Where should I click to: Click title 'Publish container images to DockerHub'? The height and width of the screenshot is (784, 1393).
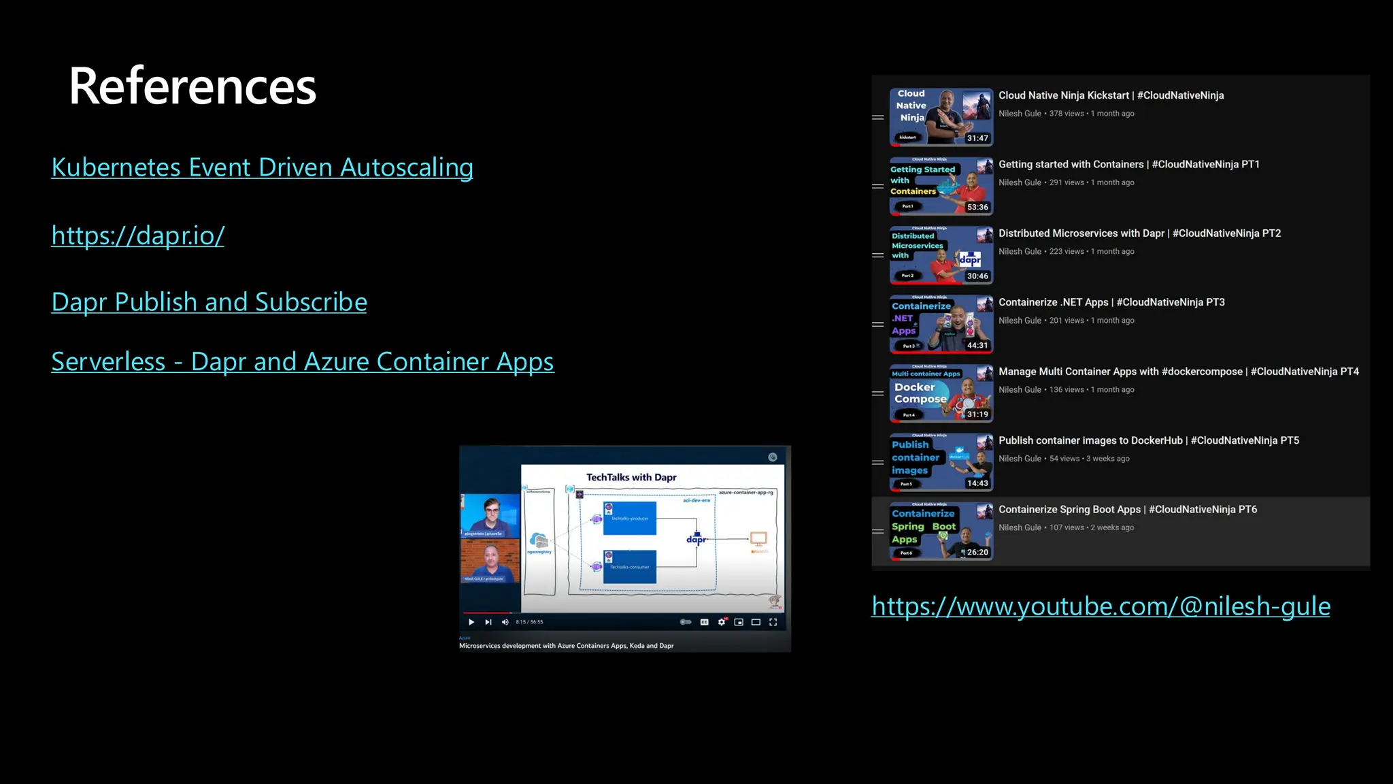coord(1090,440)
